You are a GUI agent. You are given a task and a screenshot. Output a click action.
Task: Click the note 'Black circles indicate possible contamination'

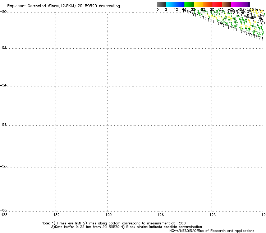pyautogui.click(x=164, y=227)
